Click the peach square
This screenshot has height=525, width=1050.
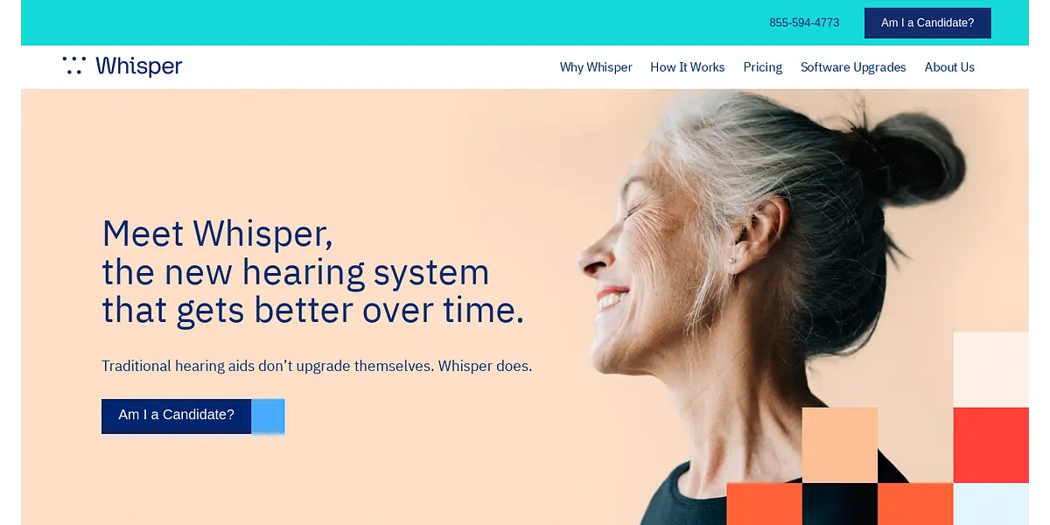click(840, 444)
